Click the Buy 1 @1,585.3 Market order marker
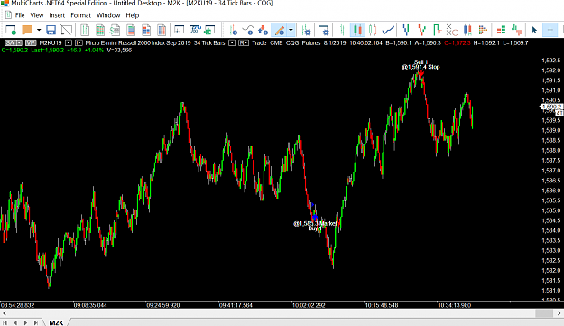The image size is (564, 326). [315, 226]
